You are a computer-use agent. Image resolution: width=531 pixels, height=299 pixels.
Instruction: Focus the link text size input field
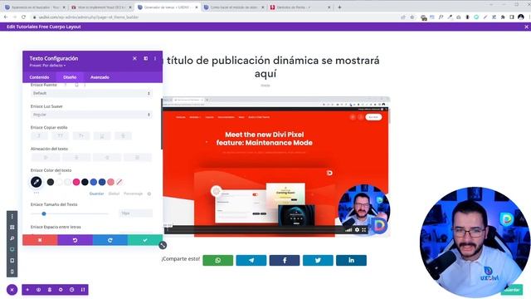tap(135, 213)
